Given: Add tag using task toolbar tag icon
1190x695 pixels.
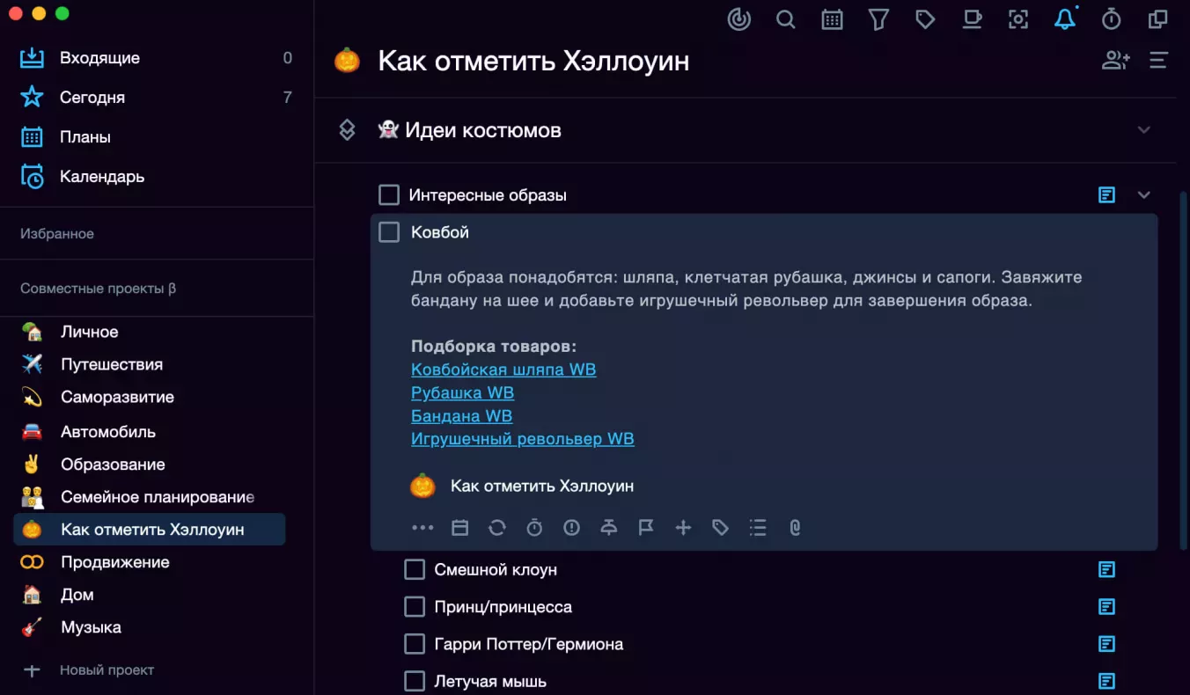Looking at the screenshot, I should [721, 528].
